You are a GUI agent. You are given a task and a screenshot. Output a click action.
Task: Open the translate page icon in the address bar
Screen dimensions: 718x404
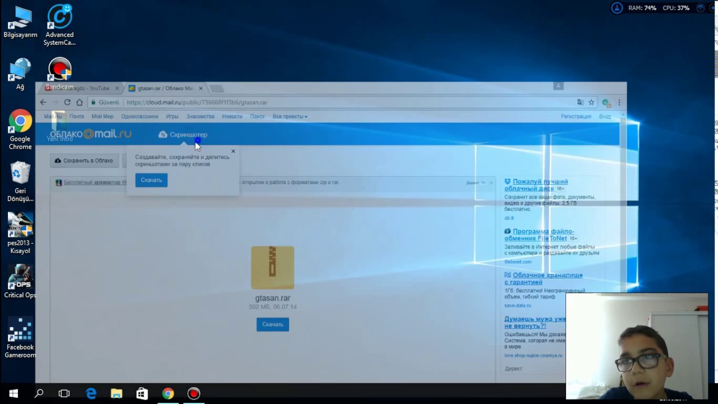click(581, 102)
